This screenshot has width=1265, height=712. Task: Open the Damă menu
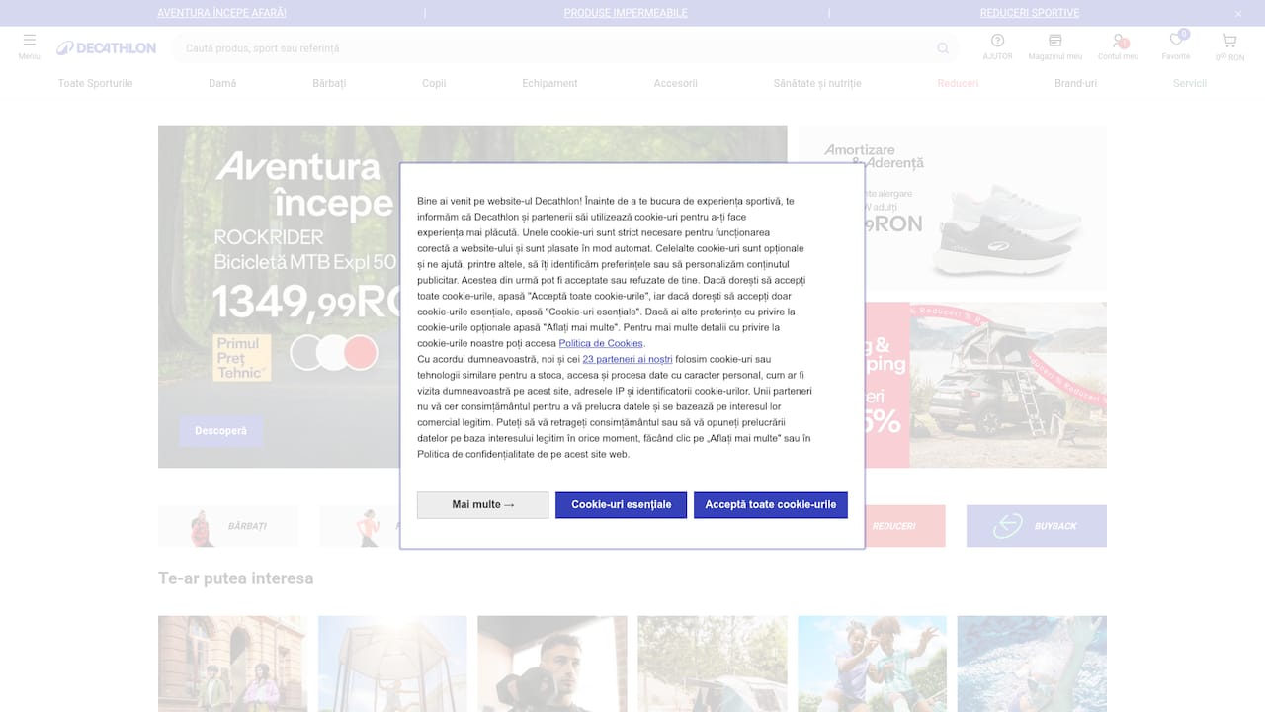(222, 83)
